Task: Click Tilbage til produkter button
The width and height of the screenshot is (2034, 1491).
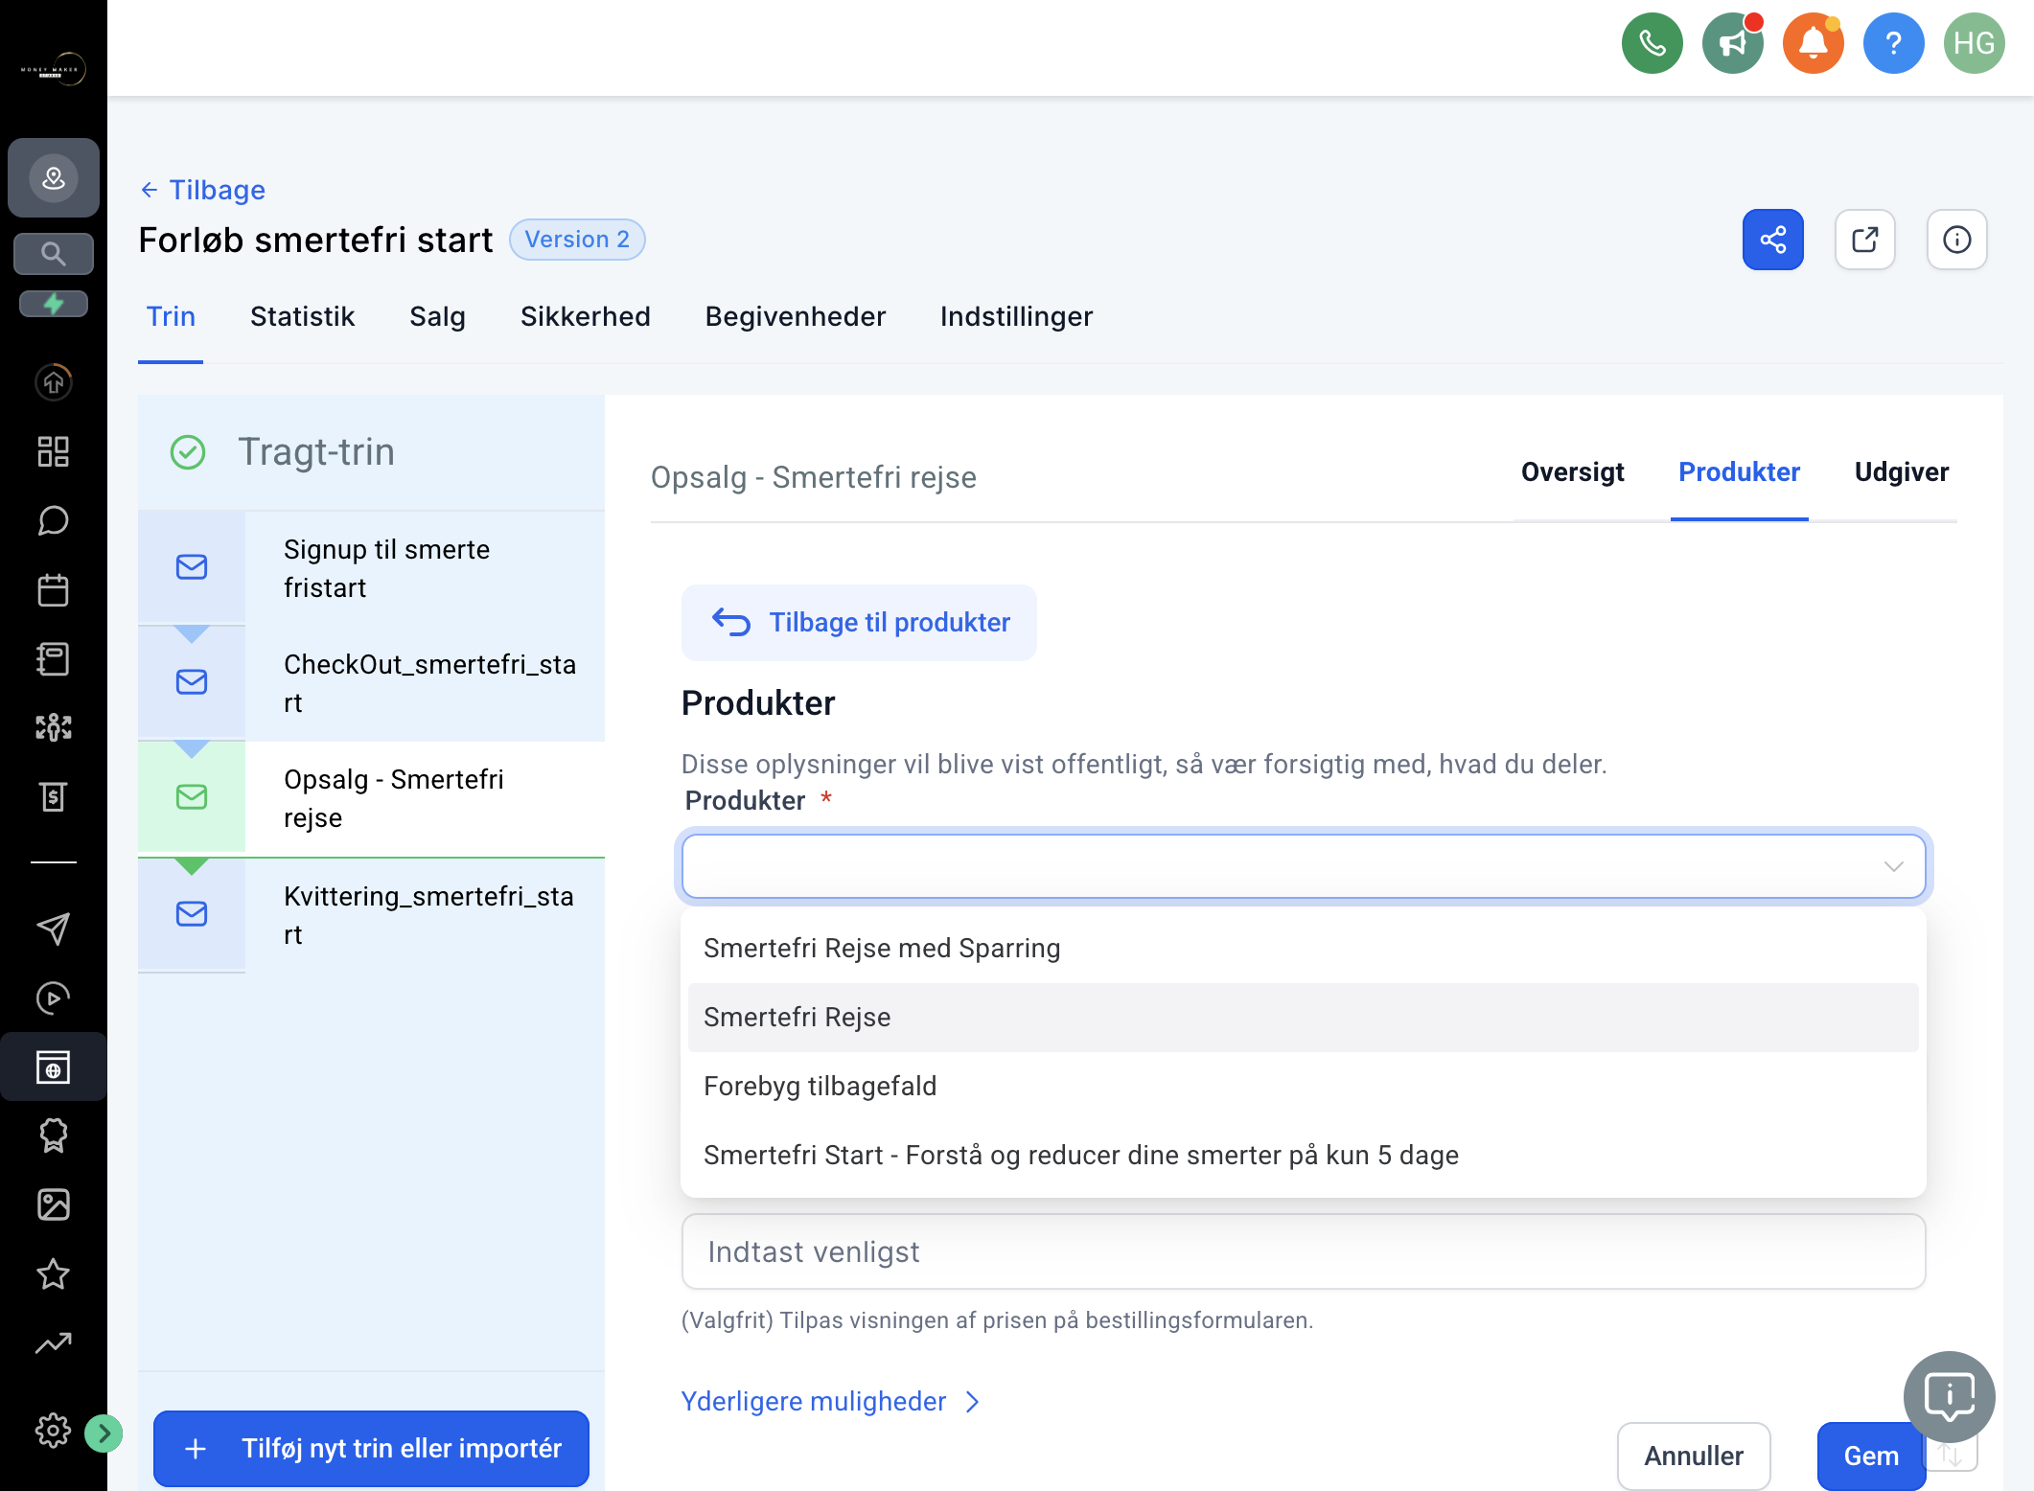Action: click(x=859, y=622)
